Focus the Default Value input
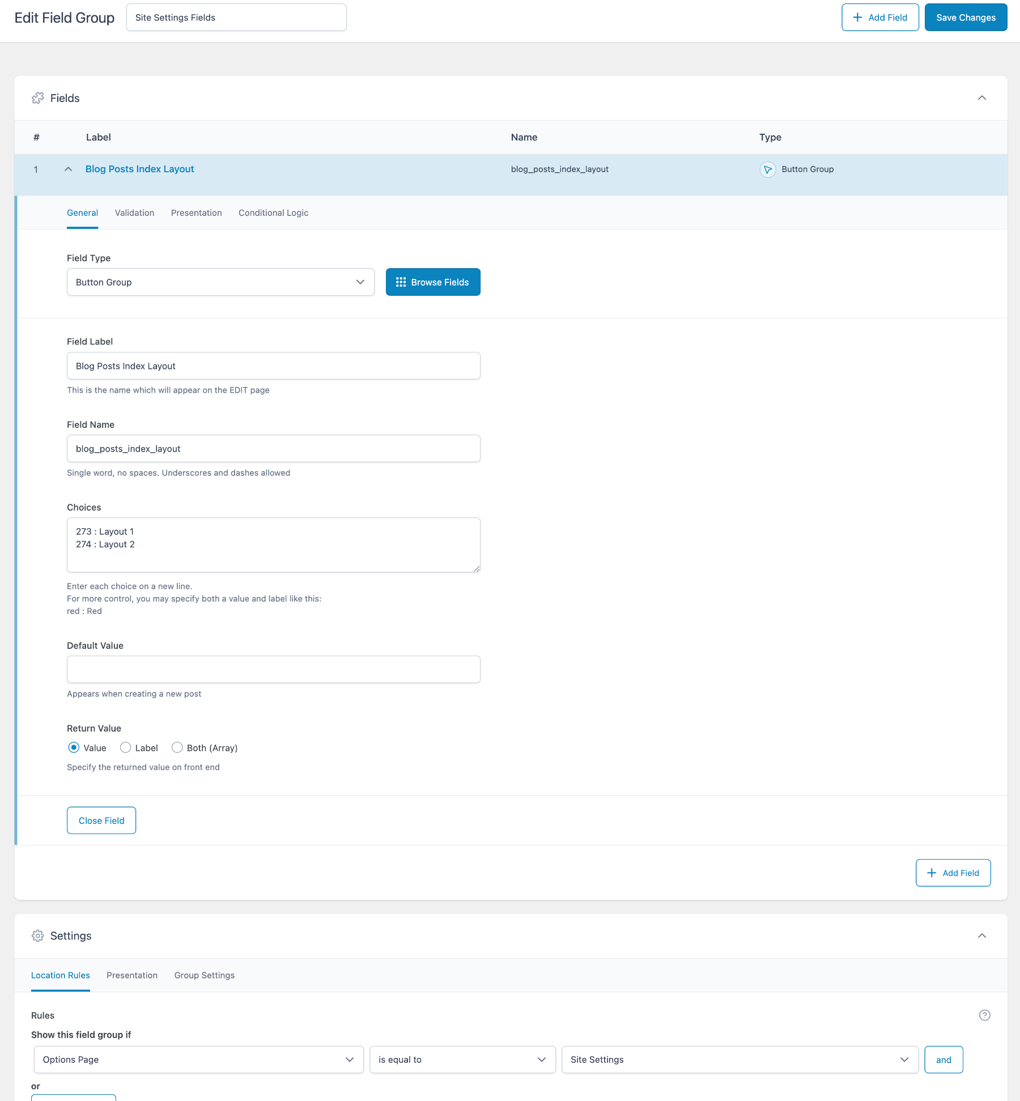1020x1101 pixels. [274, 670]
